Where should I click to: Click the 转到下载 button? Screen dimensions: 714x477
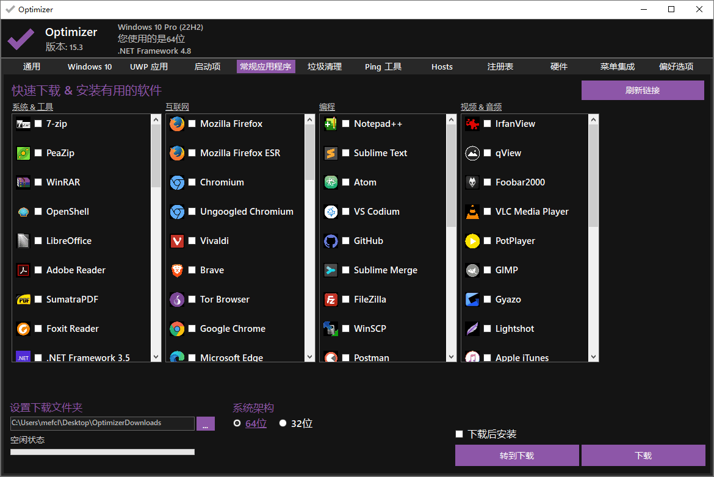(x=517, y=455)
